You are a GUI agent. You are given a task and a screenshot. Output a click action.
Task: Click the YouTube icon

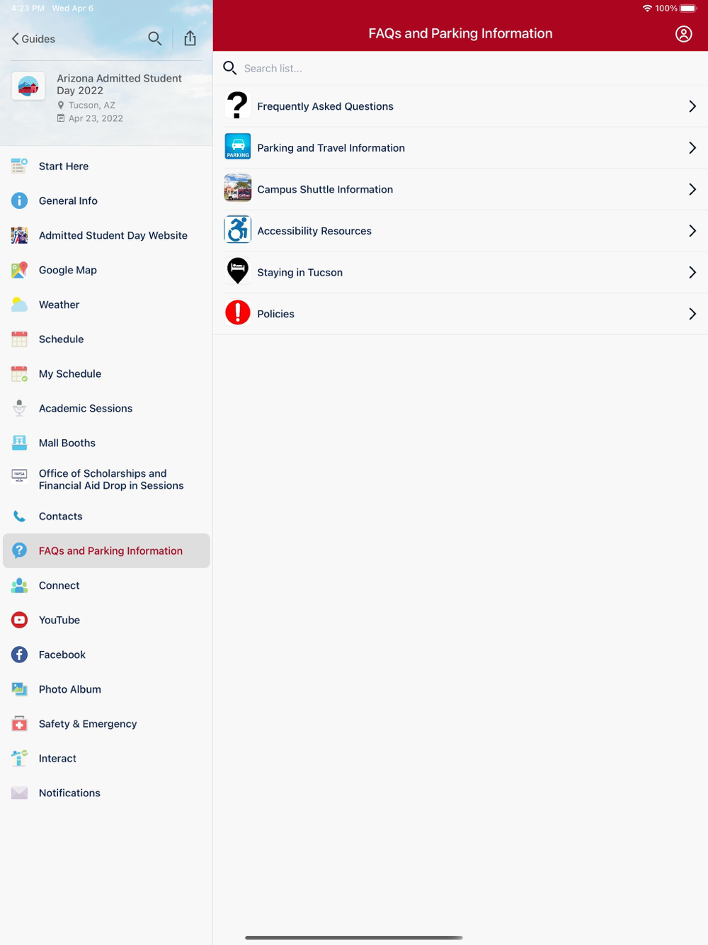19,620
